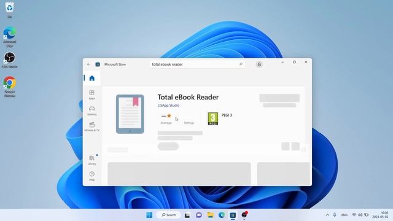Viewport: 393px width, 221px height.
Task: Open the Recycle Bin desktop icon
Action: pos(10,10)
